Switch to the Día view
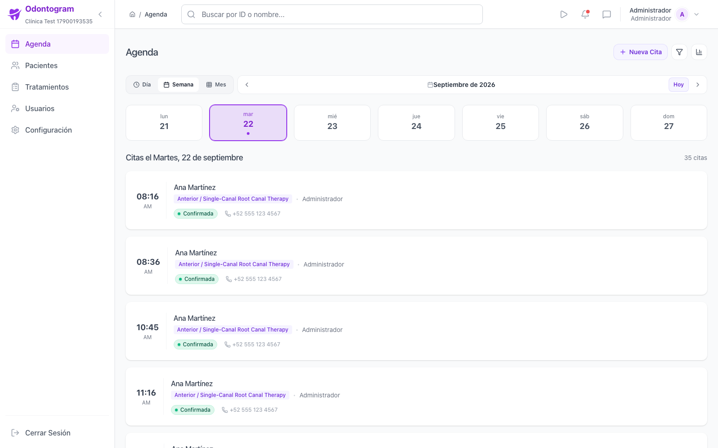Viewport: 718px width, 448px height. point(142,85)
